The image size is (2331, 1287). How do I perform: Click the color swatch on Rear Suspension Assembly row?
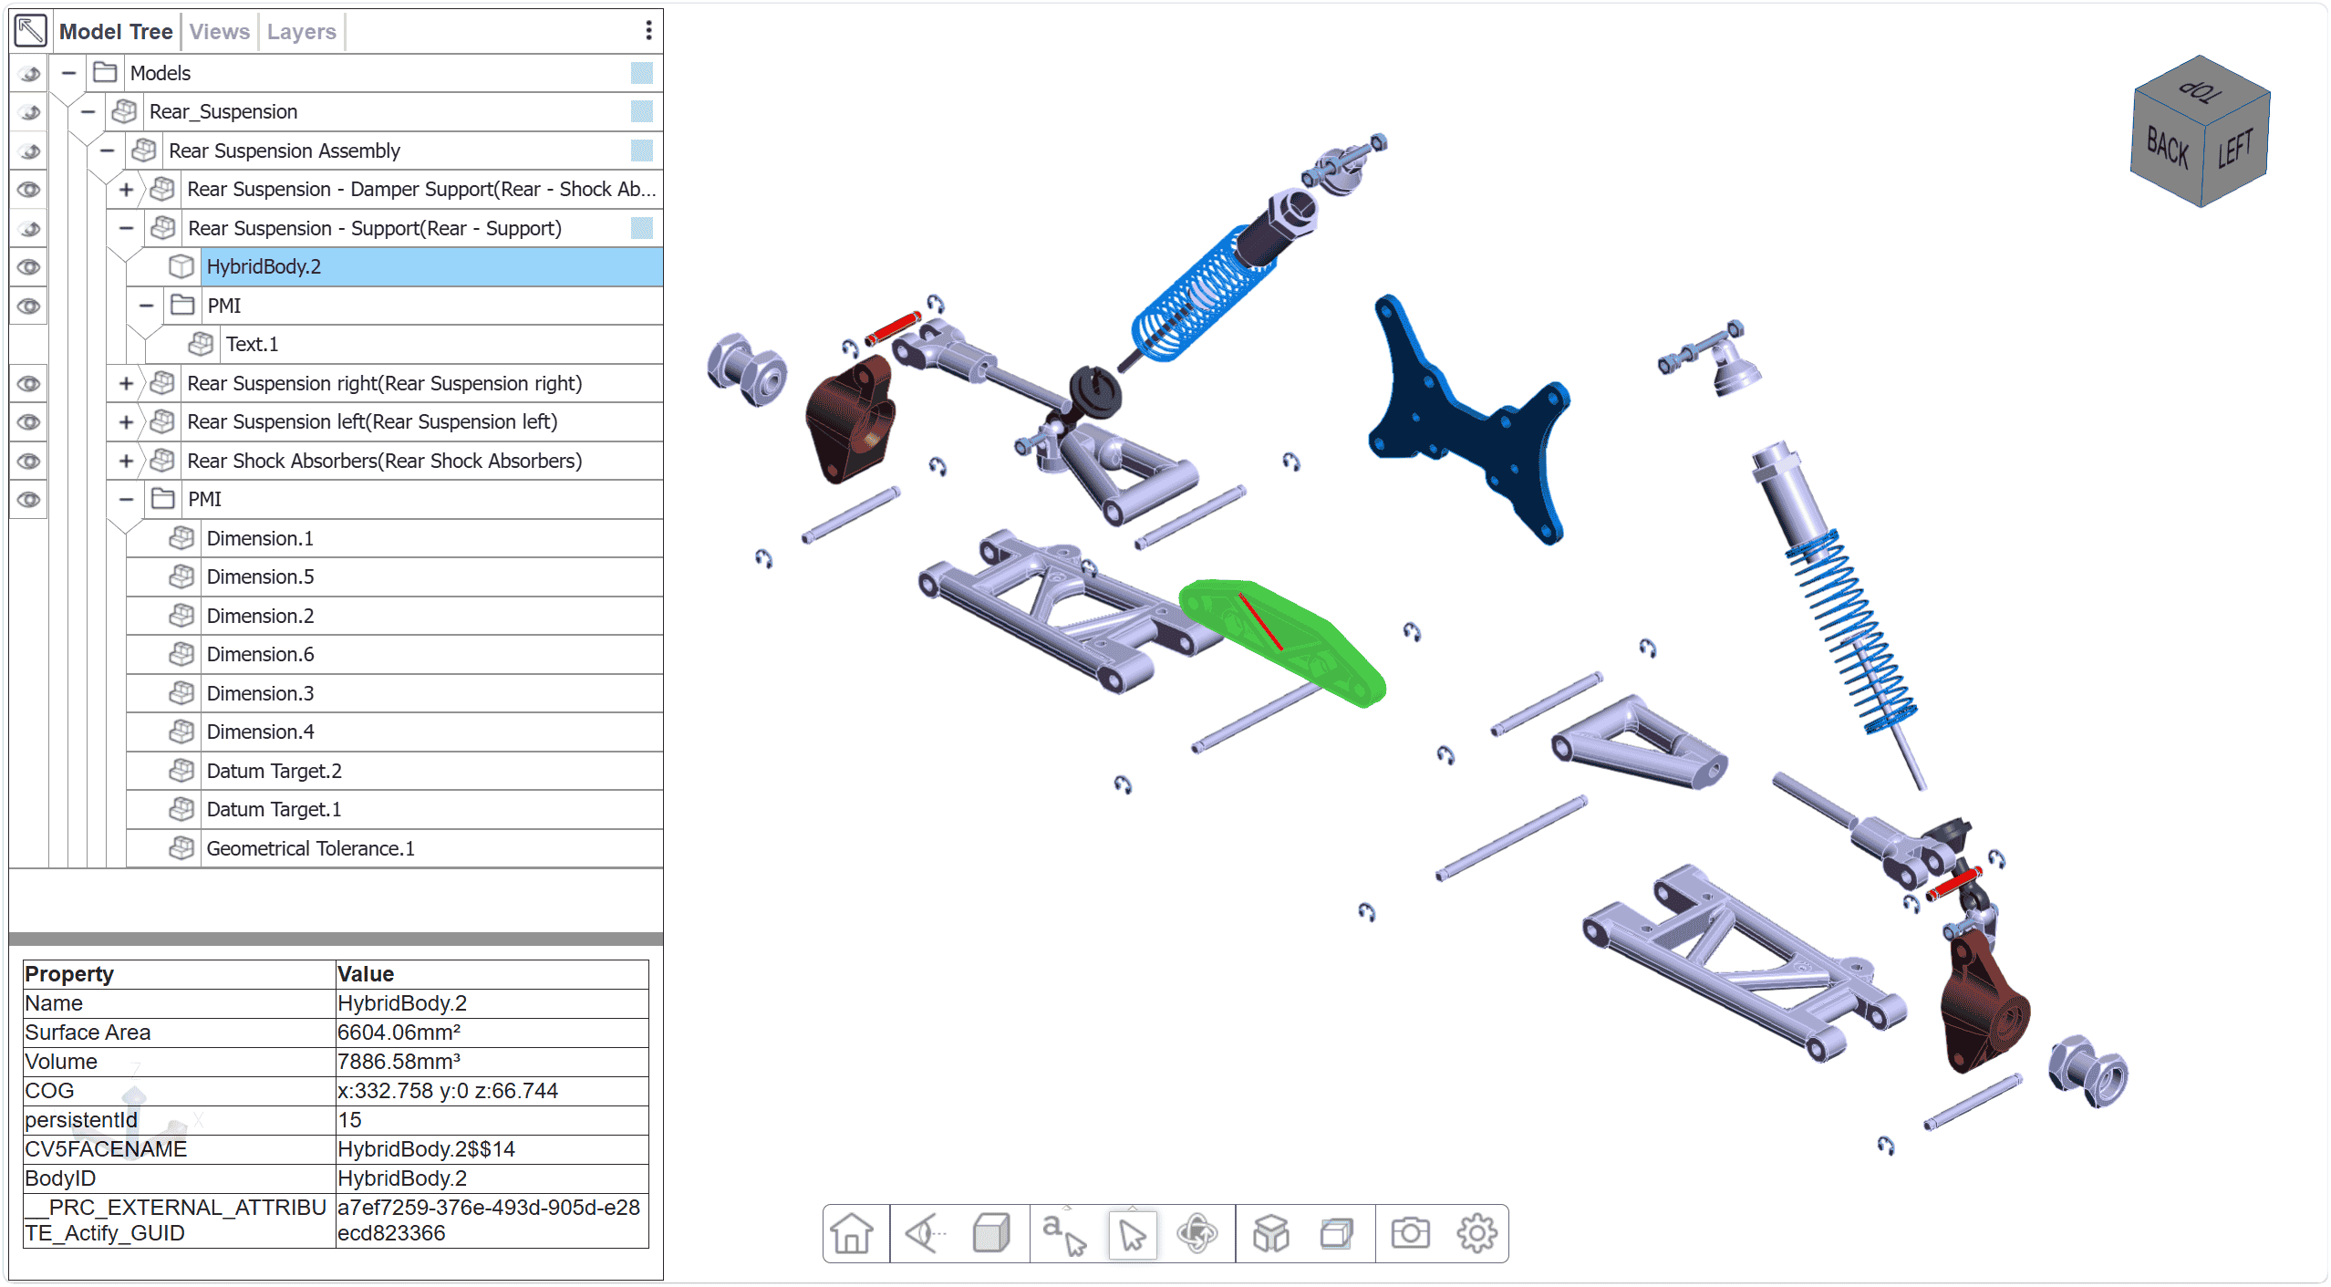coord(642,150)
